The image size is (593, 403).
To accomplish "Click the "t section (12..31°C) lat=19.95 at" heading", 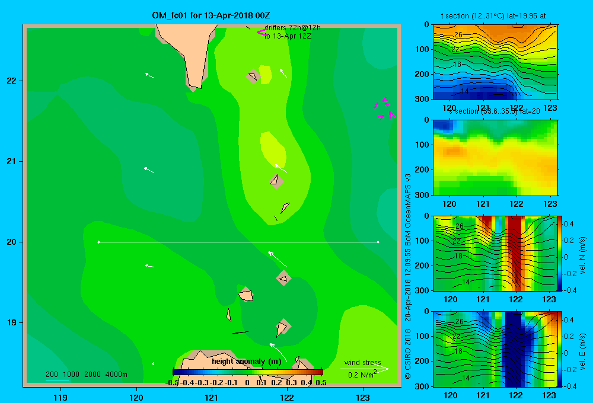I will [493, 16].
